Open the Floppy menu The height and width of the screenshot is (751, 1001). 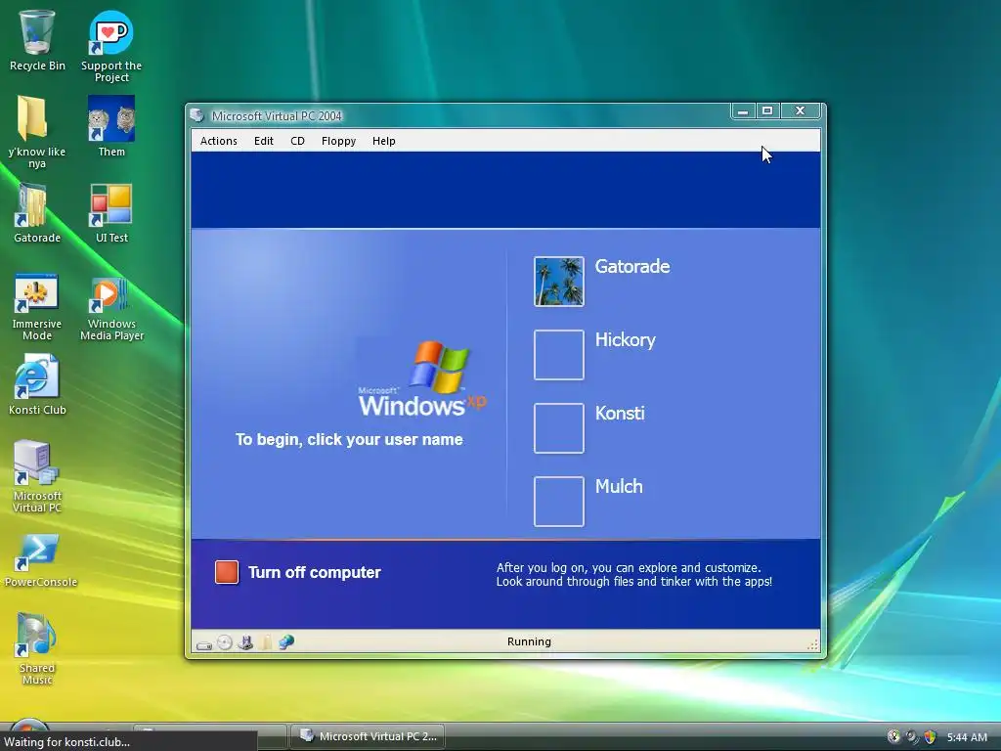coord(338,141)
